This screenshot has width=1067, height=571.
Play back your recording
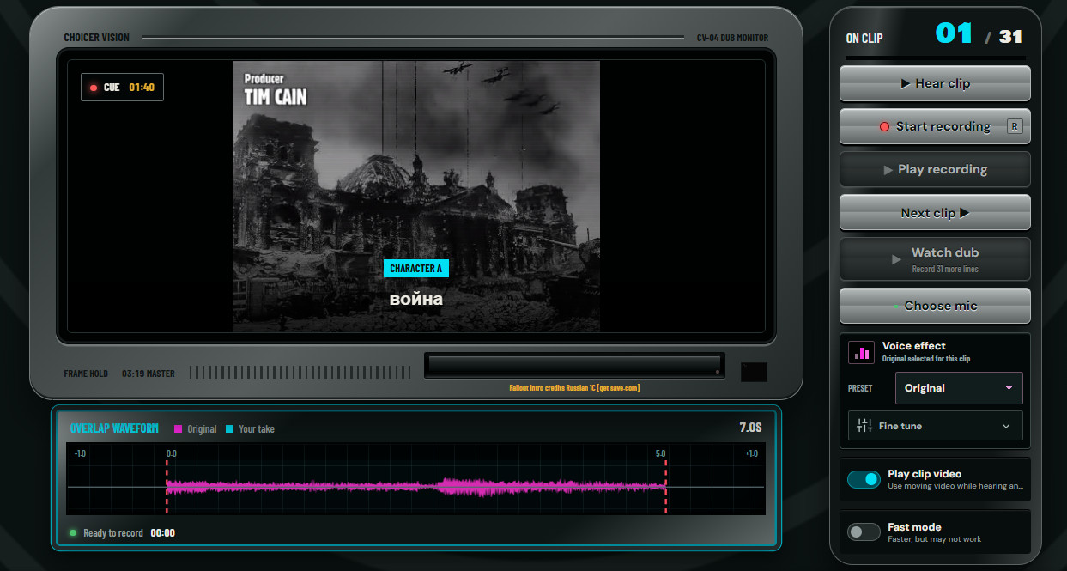[935, 169]
